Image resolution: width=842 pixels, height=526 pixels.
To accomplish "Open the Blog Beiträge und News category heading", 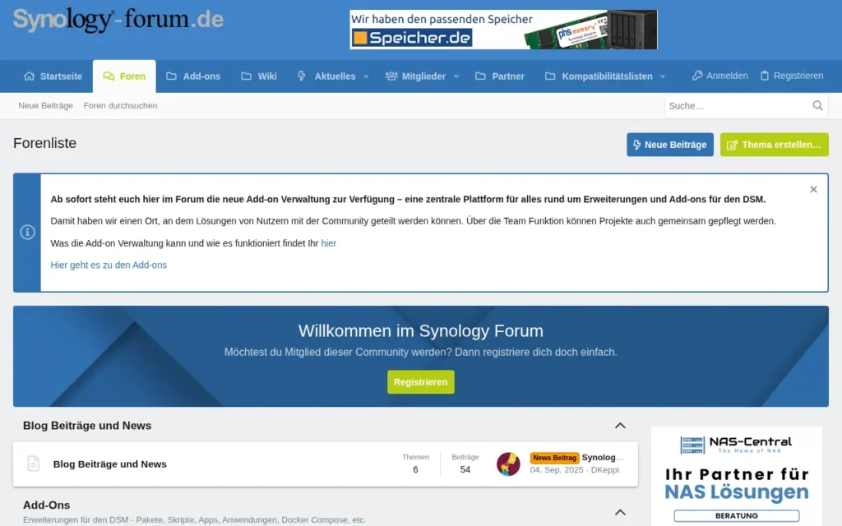I will click(x=87, y=426).
